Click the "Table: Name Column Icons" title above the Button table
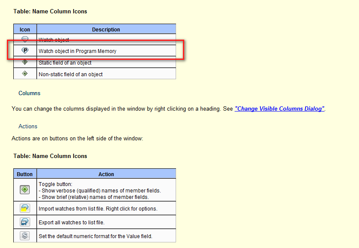 (50, 156)
